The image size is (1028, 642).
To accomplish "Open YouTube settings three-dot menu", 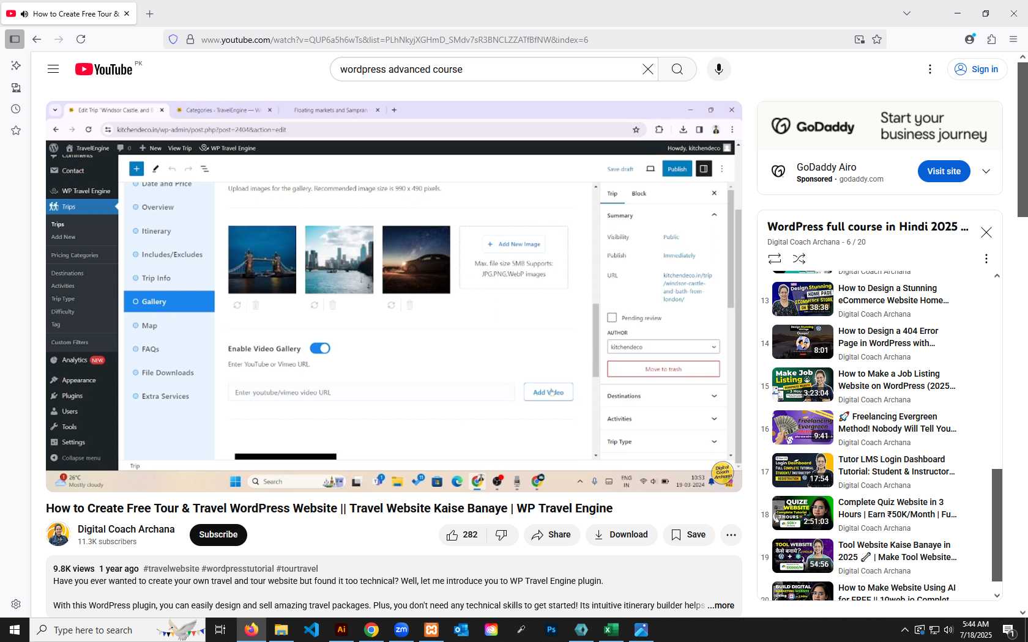I will (930, 69).
